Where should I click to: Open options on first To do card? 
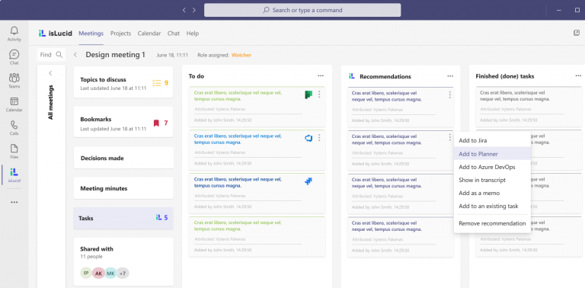[x=319, y=94]
